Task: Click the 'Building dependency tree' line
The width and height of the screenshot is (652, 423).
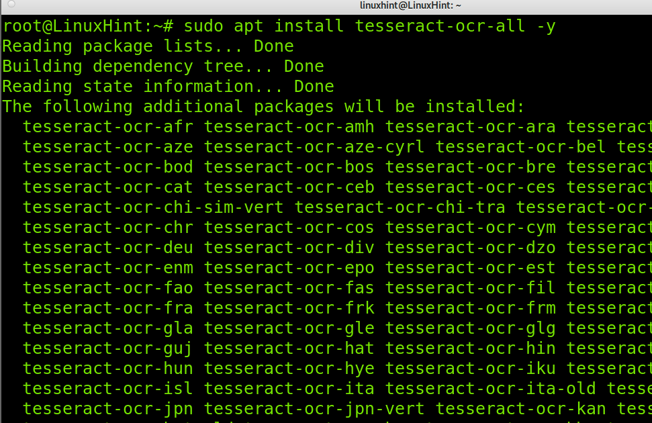Action: tap(163, 66)
